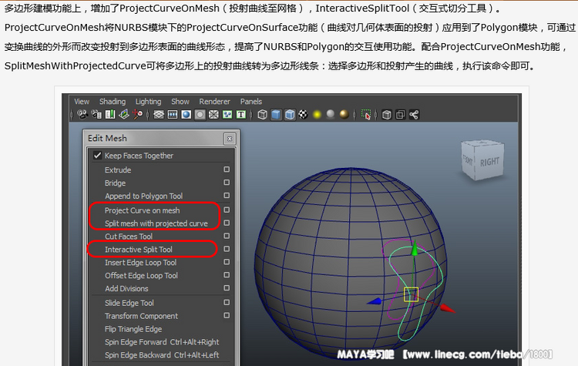
Task: Toggle the Field Chart crossed-box icon
Action: (213, 115)
